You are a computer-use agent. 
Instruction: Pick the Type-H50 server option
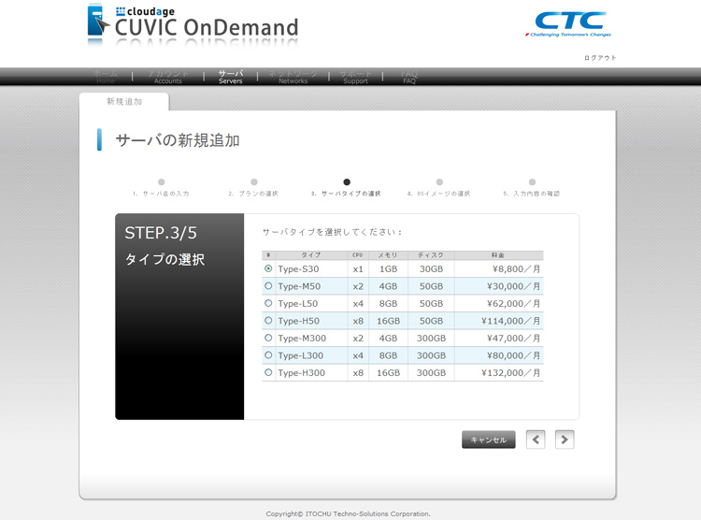(269, 321)
